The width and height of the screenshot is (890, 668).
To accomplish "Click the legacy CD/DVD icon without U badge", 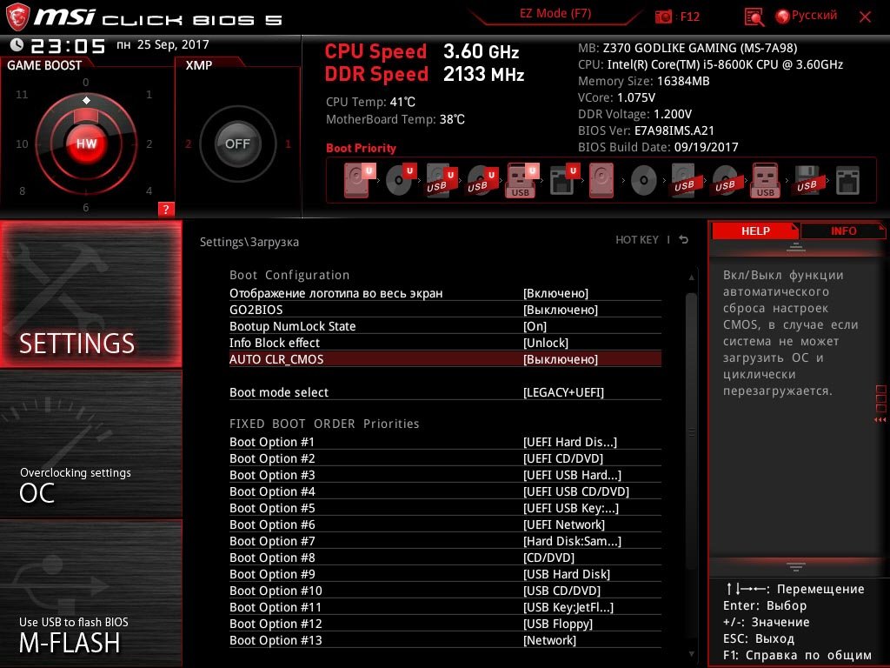I will 644,181.
